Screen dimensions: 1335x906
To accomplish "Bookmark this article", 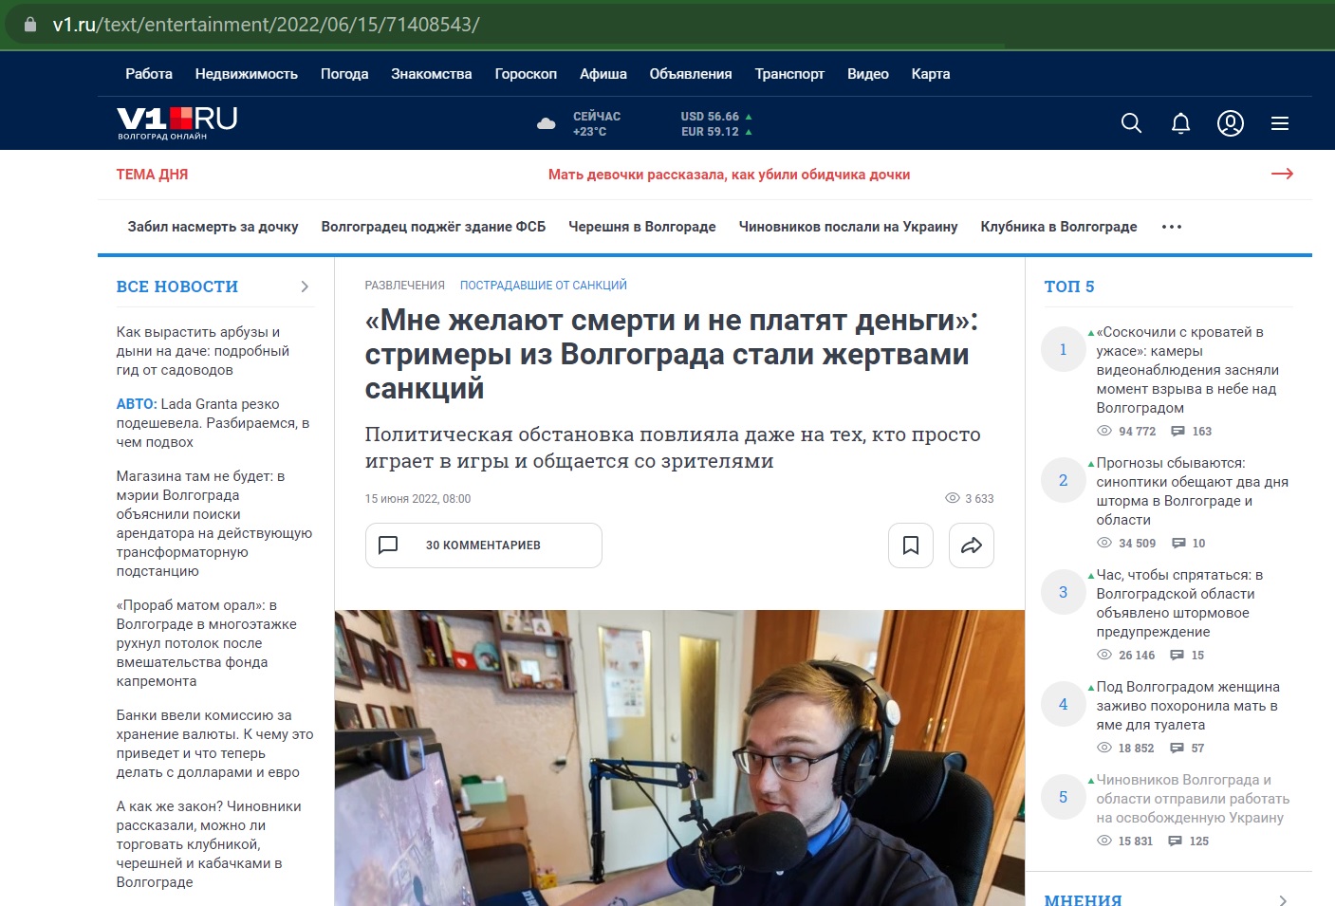I will coord(910,545).
